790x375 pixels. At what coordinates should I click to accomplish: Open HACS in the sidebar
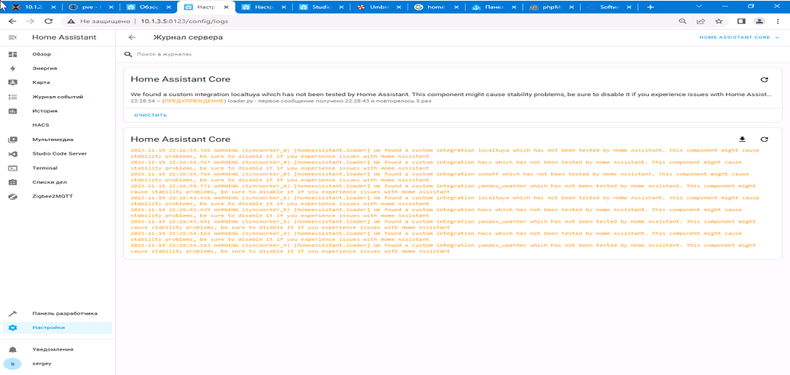[57, 125]
